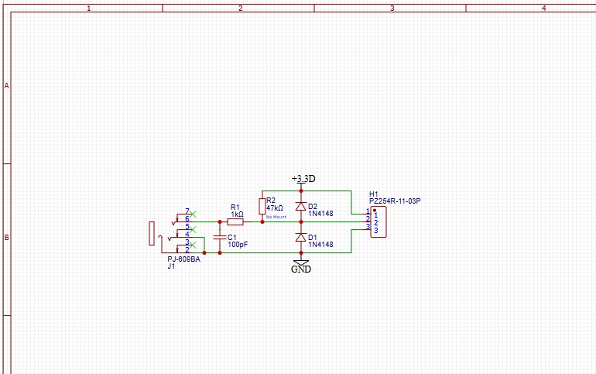Click the wire segment entering H1 pin 3
This screenshot has width=596, height=374.
coord(358,229)
